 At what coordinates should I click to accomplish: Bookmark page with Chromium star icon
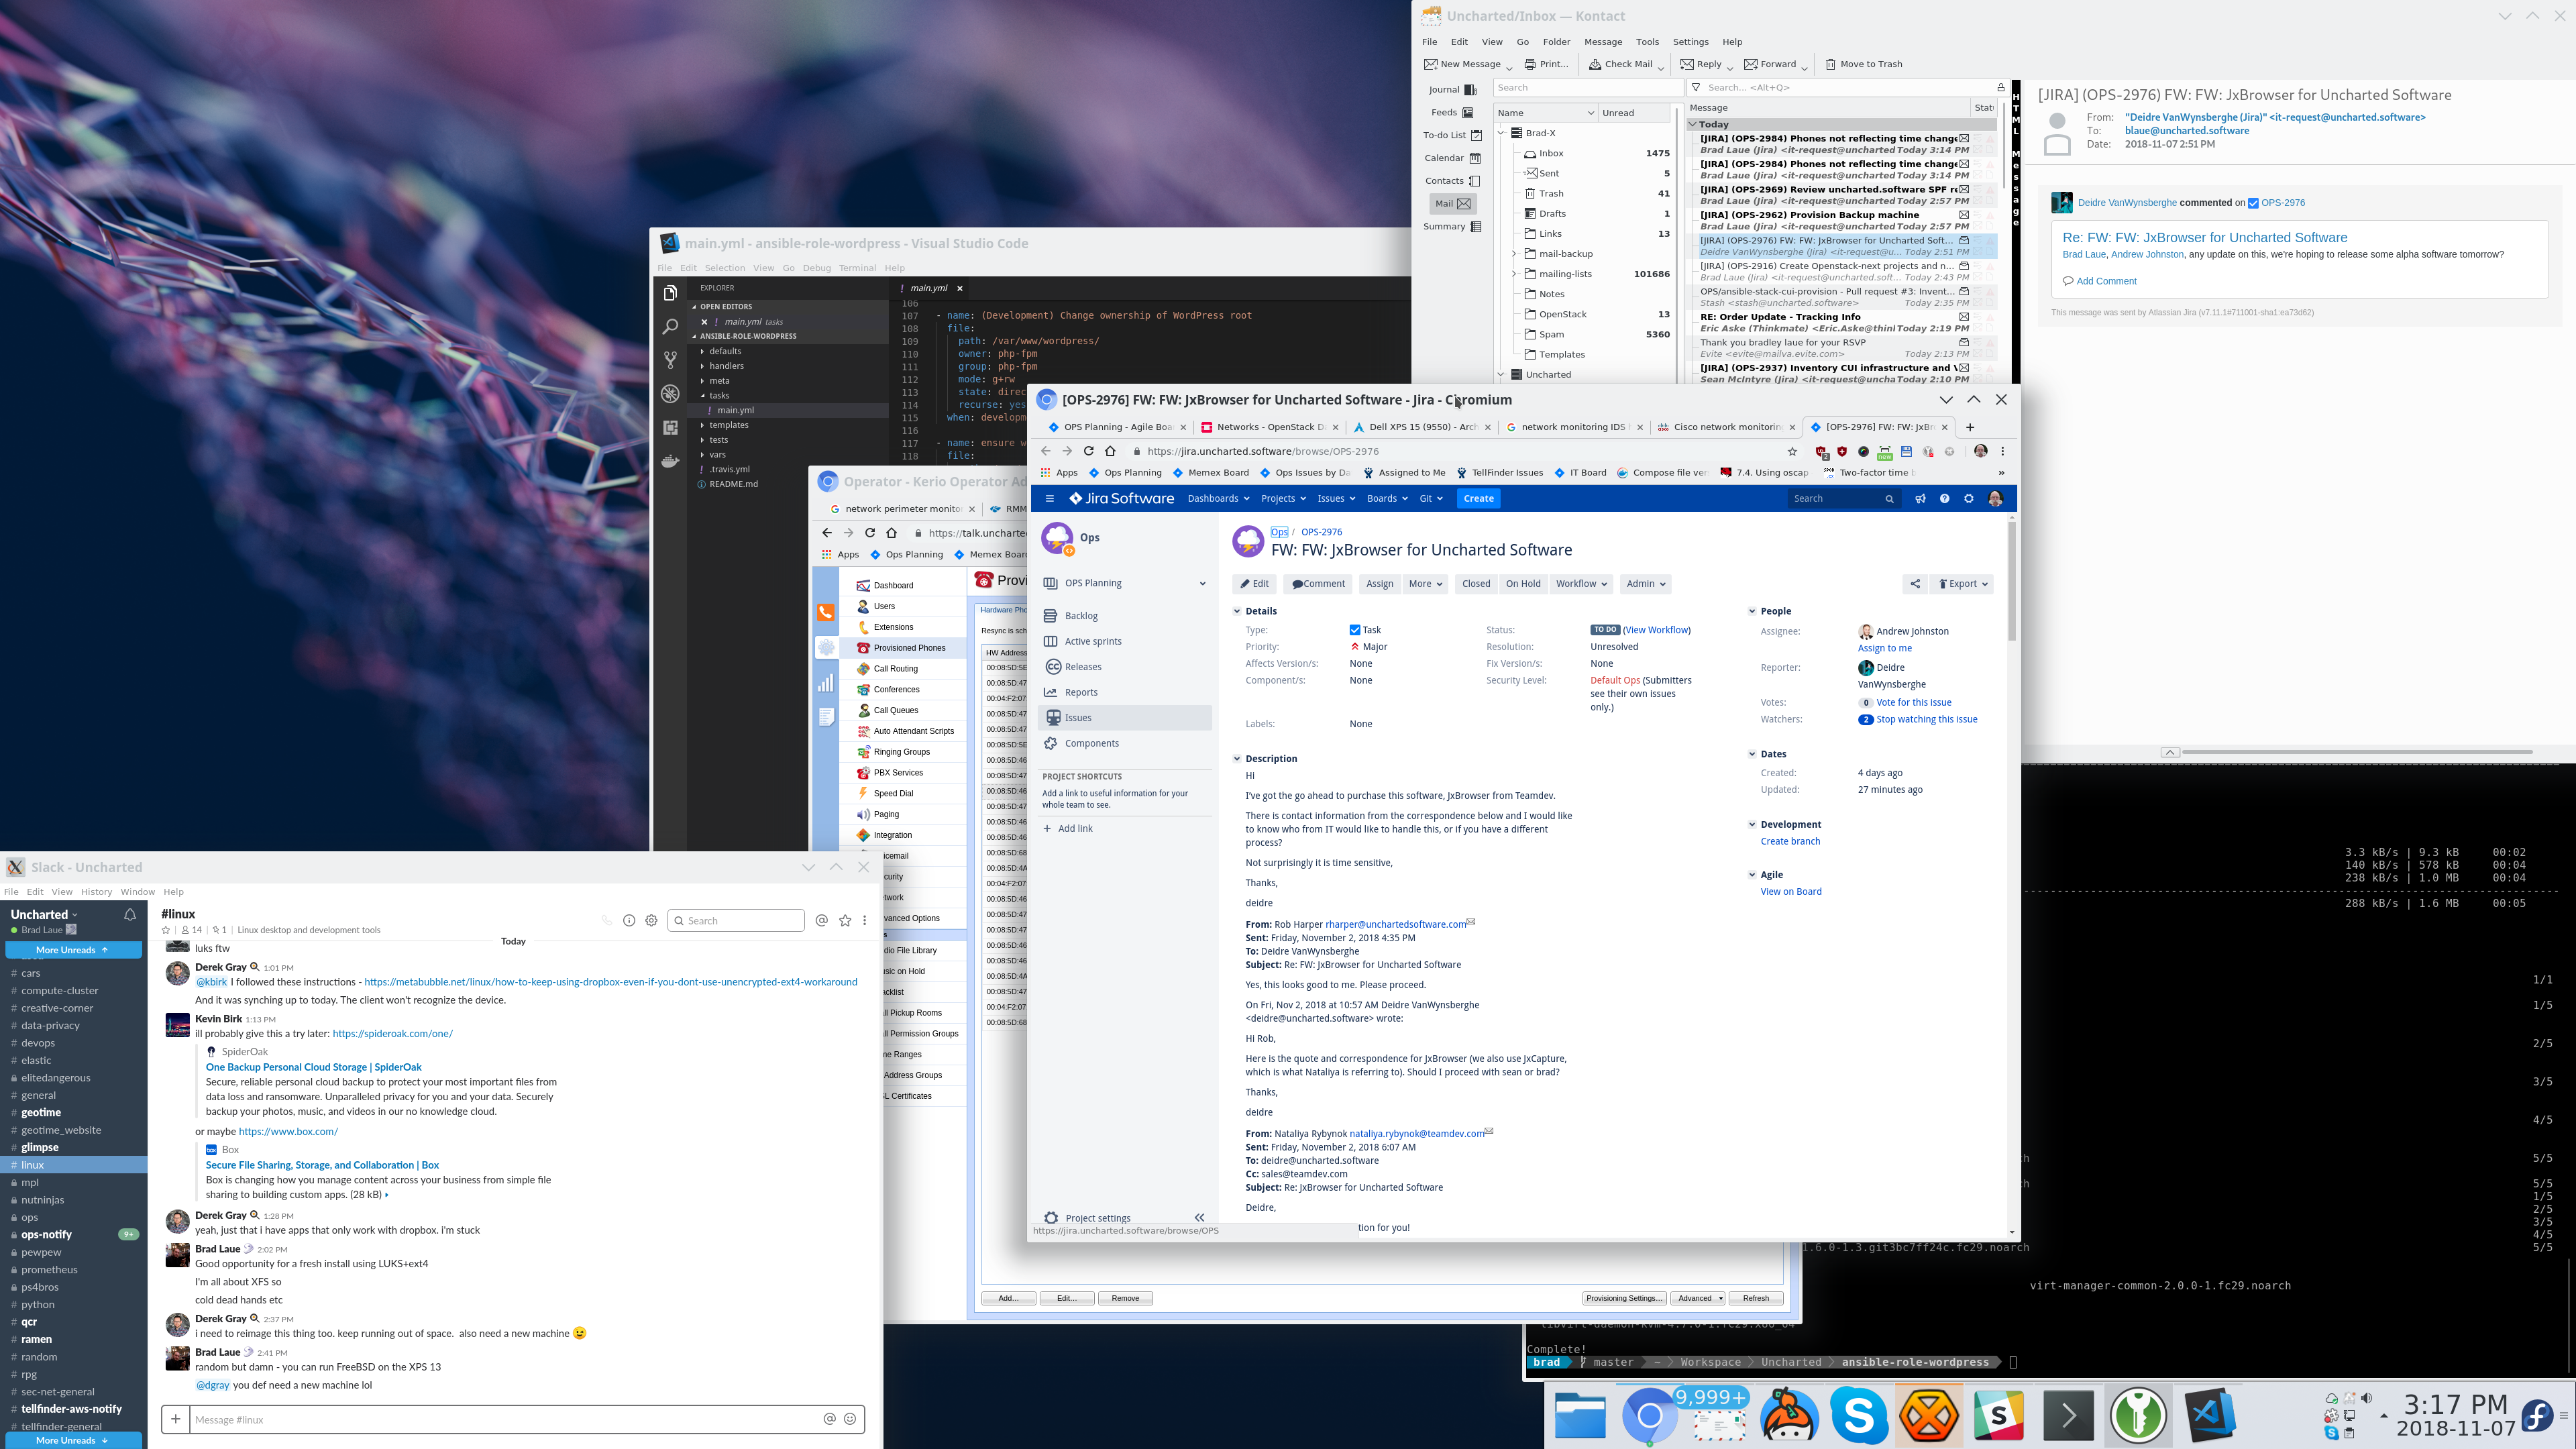[x=1792, y=451]
